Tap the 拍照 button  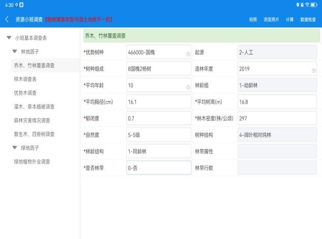[253, 19]
